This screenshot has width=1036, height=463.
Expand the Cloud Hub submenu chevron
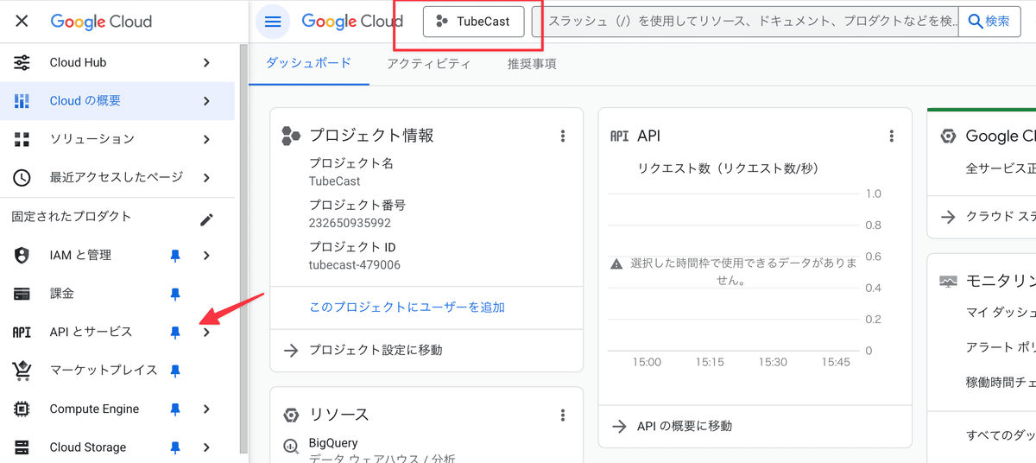click(206, 62)
